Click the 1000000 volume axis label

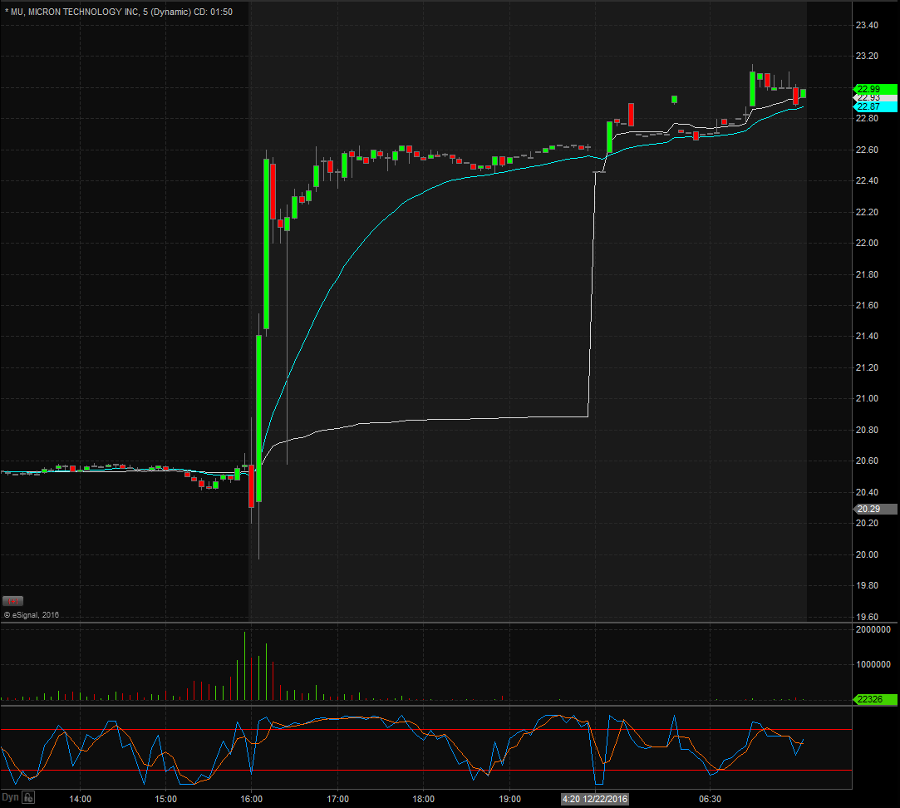point(873,664)
